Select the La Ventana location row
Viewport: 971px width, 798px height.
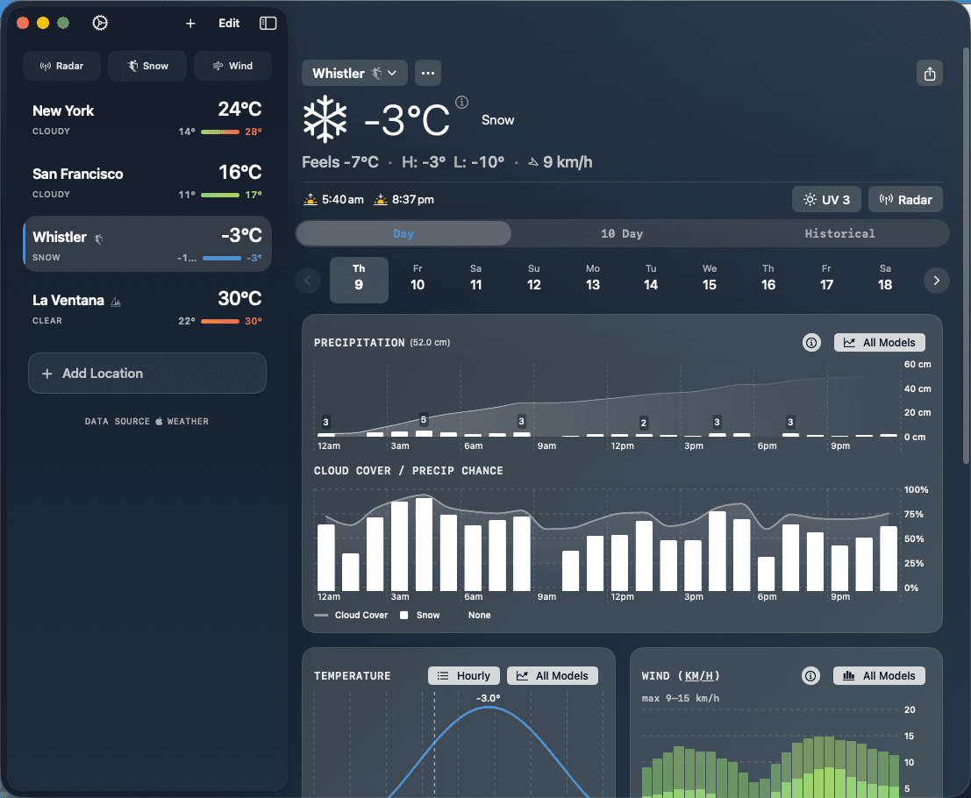[x=147, y=309]
